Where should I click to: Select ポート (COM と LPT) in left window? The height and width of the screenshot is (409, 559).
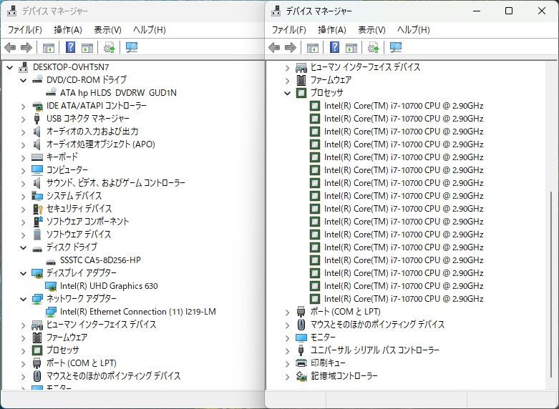click(x=82, y=363)
